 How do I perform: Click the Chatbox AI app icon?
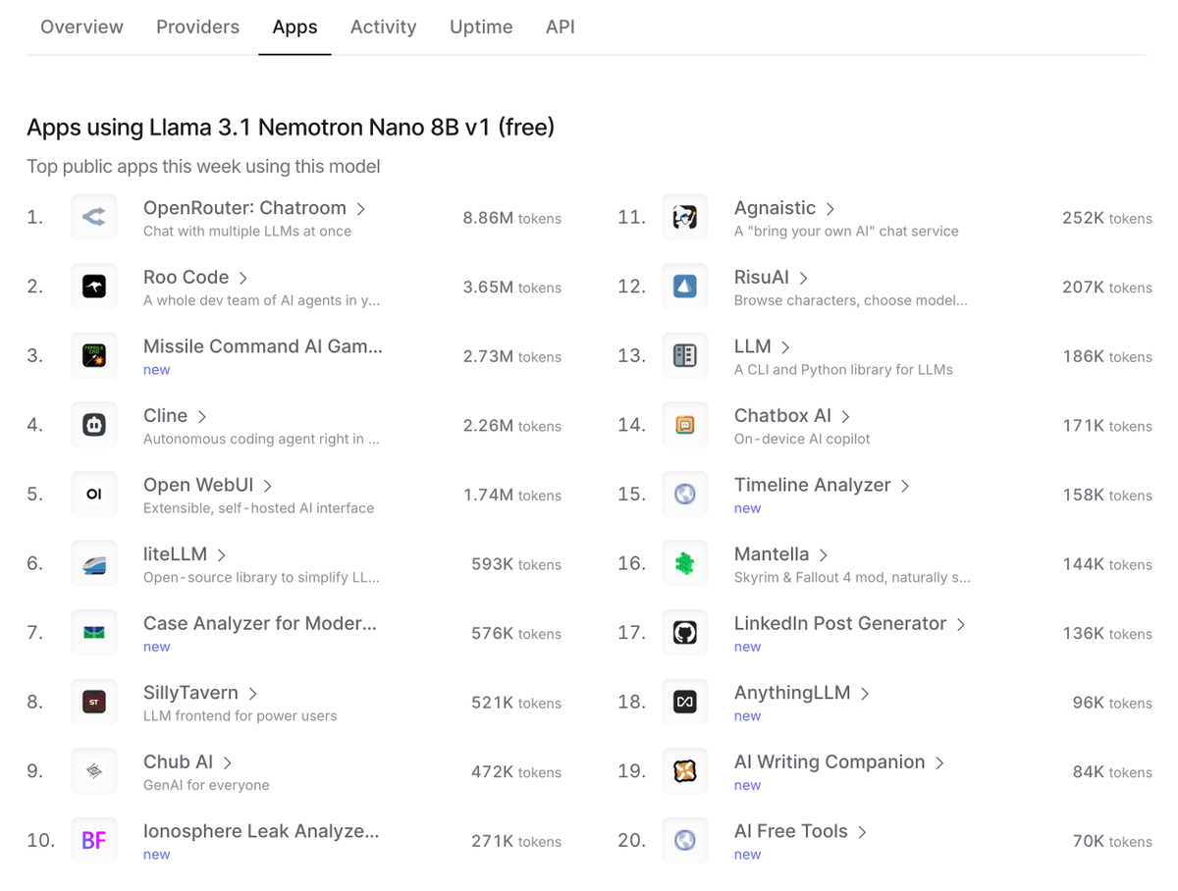[685, 425]
